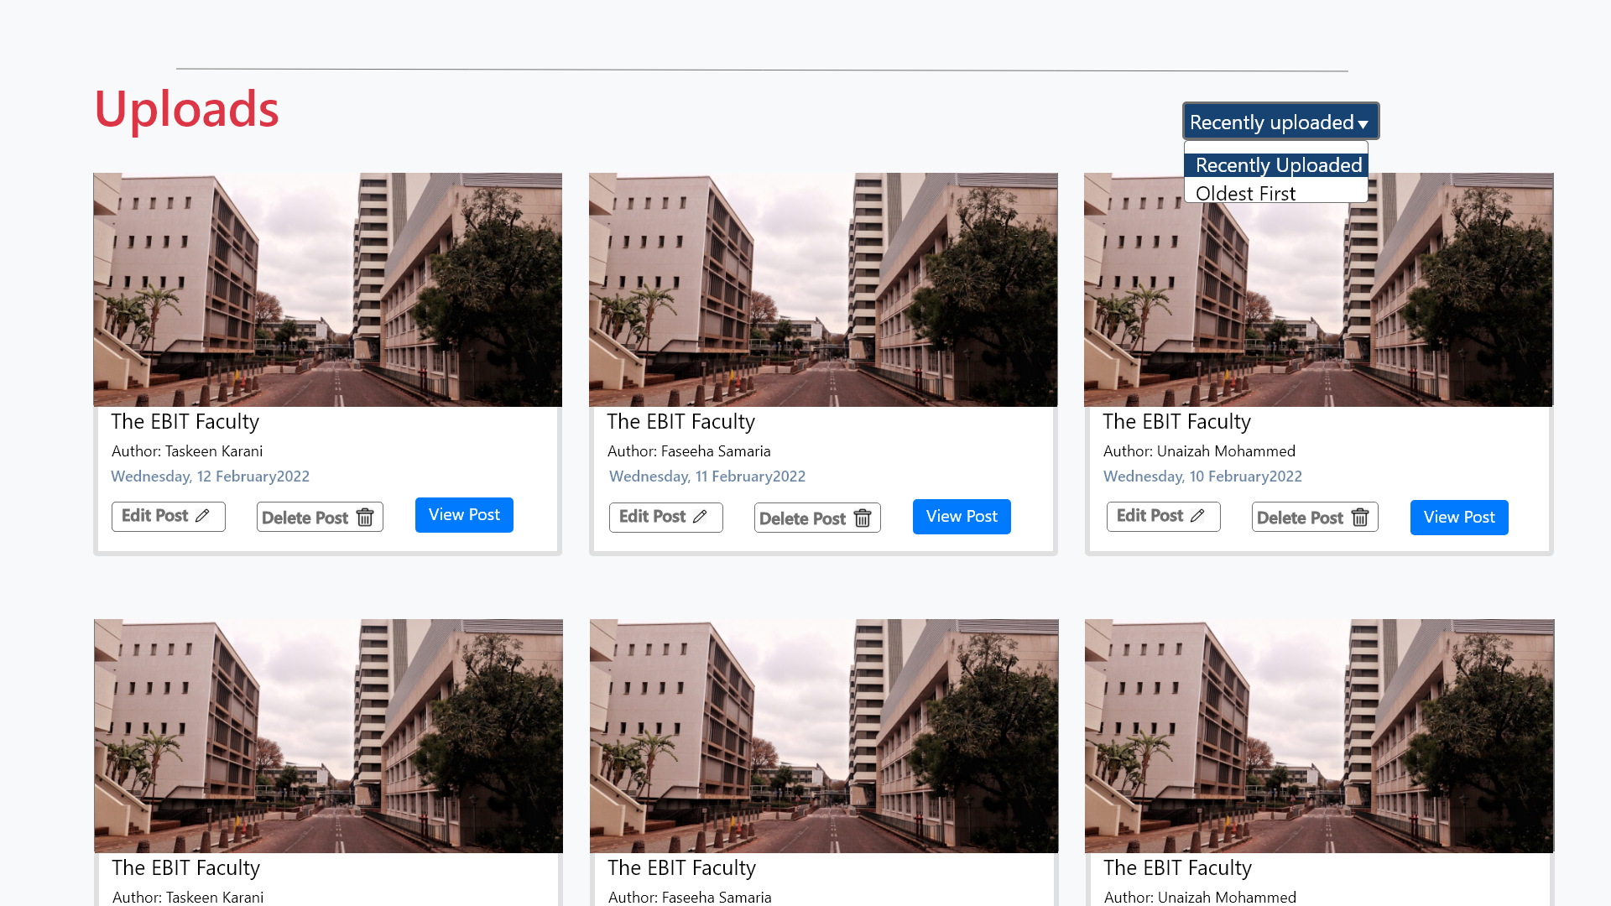
Task: Click Author: Faseeha Samaria in top-row card
Action: click(689, 451)
